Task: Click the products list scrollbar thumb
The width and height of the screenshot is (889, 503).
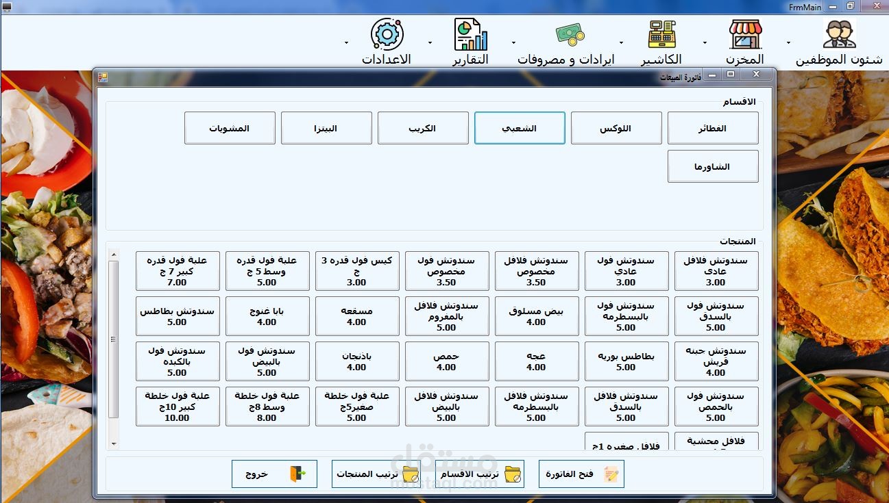Action: coord(114,339)
